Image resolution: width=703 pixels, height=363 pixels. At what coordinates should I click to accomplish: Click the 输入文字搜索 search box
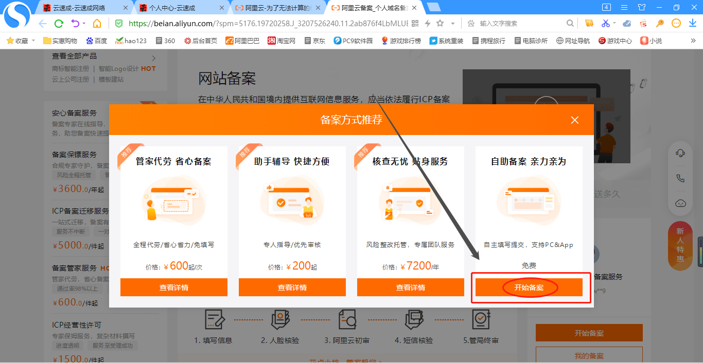(x=520, y=23)
